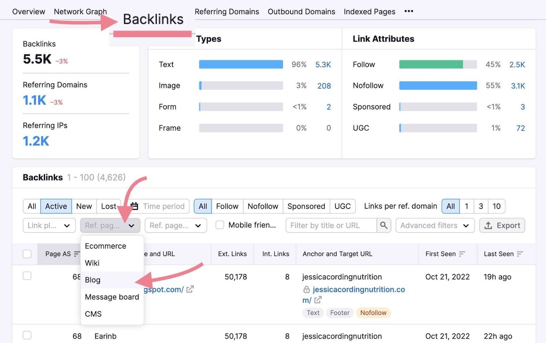Sort by First Seen column icon
This screenshot has height=343, width=546.
tap(462, 254)
